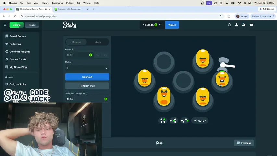The image size is (277, 156).
Task: Open the Paused profile chip
Action: (242, 16)
